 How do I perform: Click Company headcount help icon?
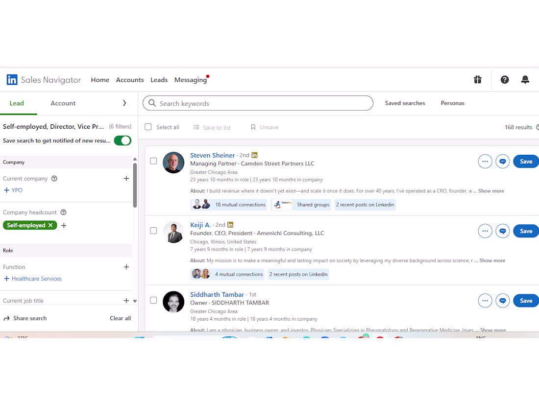point(63,213)
